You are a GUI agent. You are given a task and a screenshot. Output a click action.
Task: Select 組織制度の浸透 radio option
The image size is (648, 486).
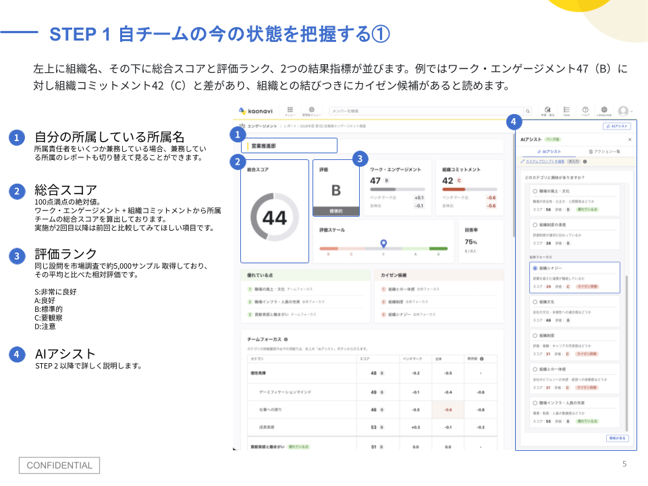pos(535,225)
